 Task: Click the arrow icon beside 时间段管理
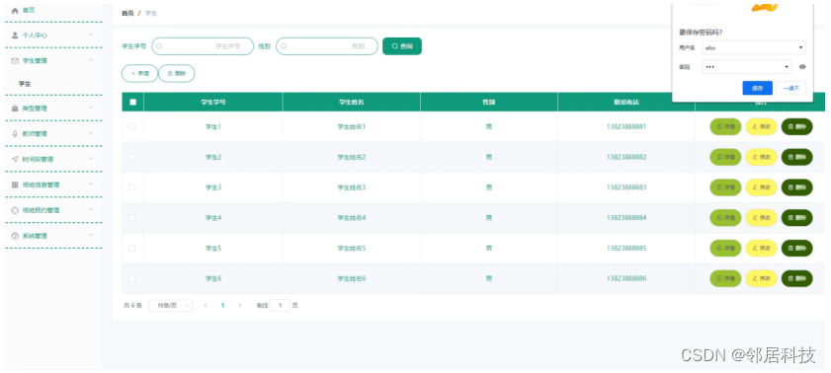coord(15,159)
